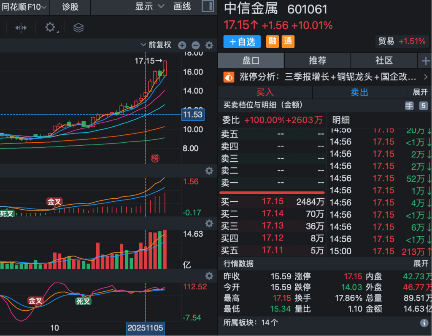Toggle the 5-level depth button
The height and width of the screenshot is (336, 432).
coord(423,106)
